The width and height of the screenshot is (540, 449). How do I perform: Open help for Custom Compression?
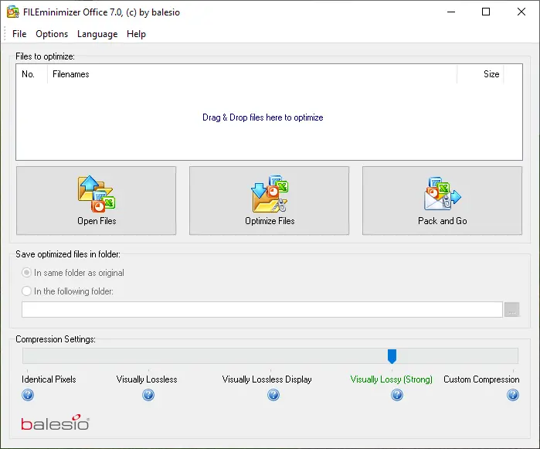click(512, 395)
